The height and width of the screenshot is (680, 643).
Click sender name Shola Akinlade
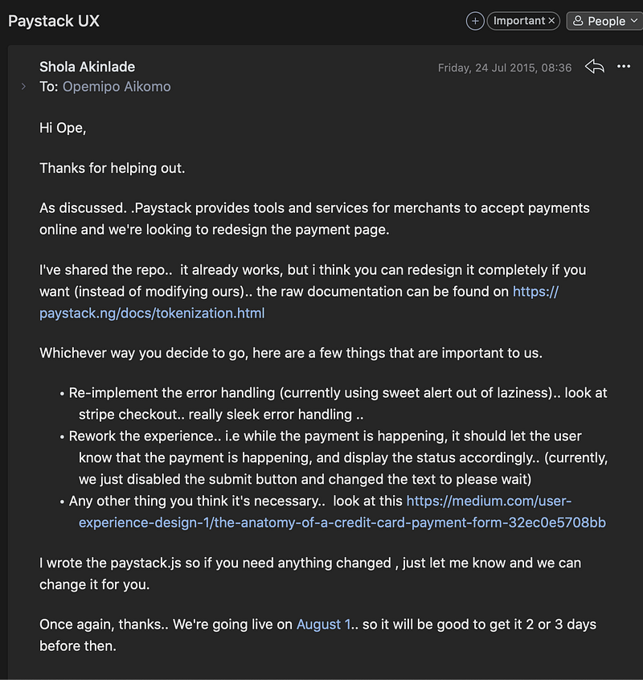pyautogui.click(x=87, y=67)
